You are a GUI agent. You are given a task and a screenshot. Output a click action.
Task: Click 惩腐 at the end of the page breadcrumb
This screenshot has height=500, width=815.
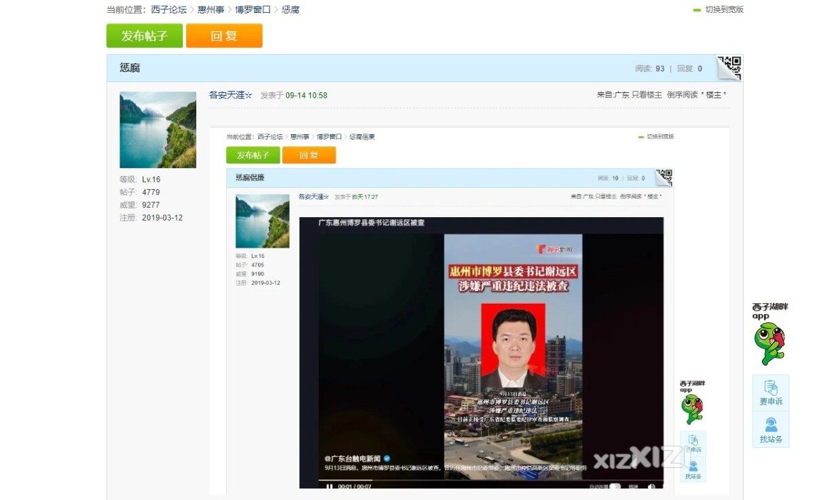click(291, 9)
